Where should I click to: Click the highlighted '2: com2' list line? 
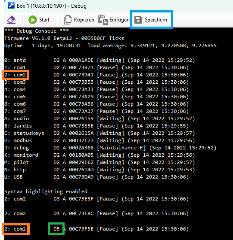(96, 75)
